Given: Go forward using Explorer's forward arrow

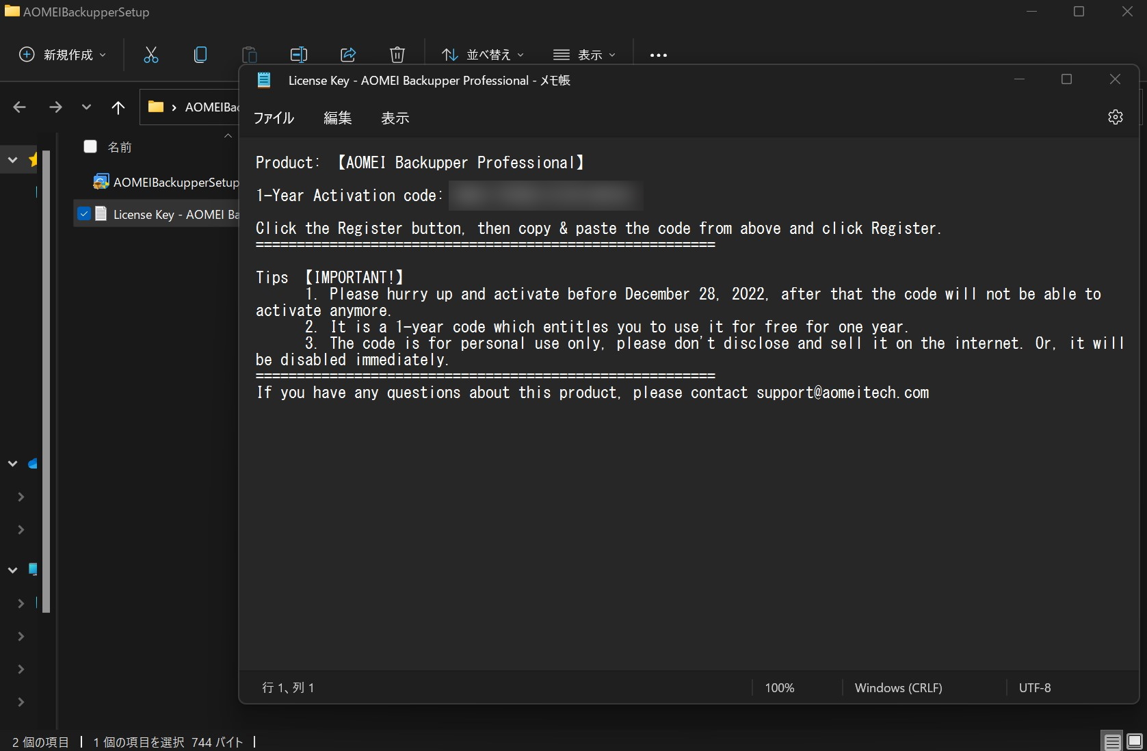Looking at the screenshot, I should [55, 107].
